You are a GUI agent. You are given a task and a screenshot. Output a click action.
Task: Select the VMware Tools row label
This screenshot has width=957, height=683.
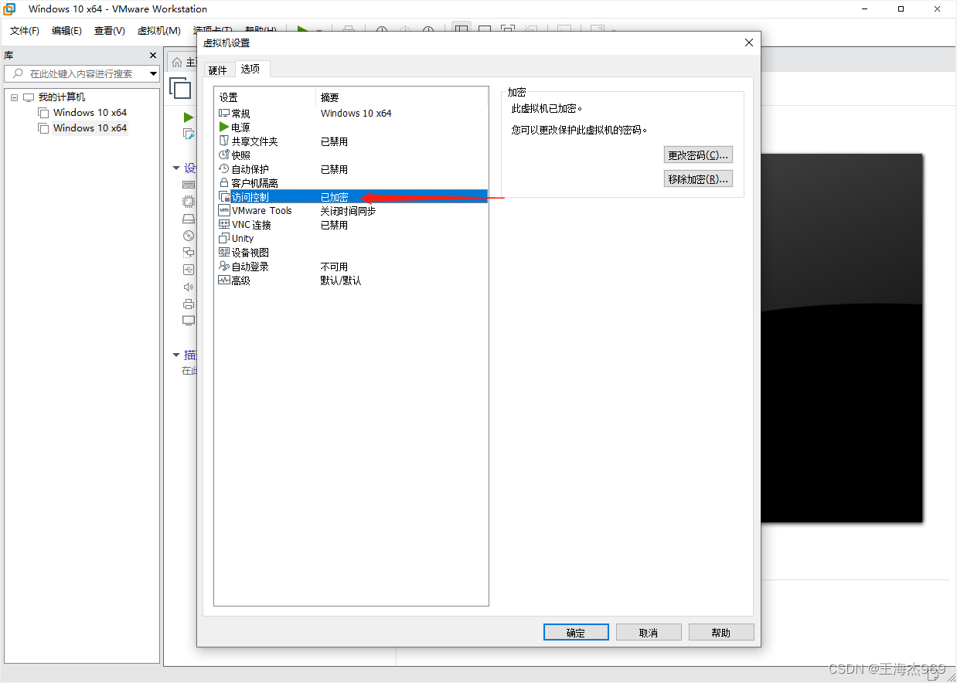pos(261,210)
